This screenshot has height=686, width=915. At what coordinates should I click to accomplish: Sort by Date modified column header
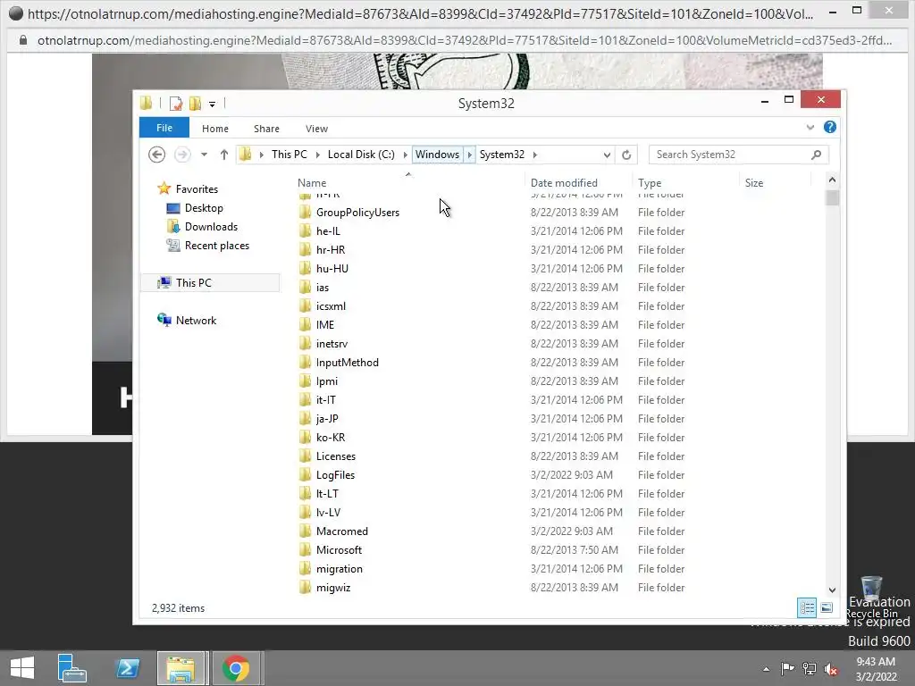pos(579,182)
